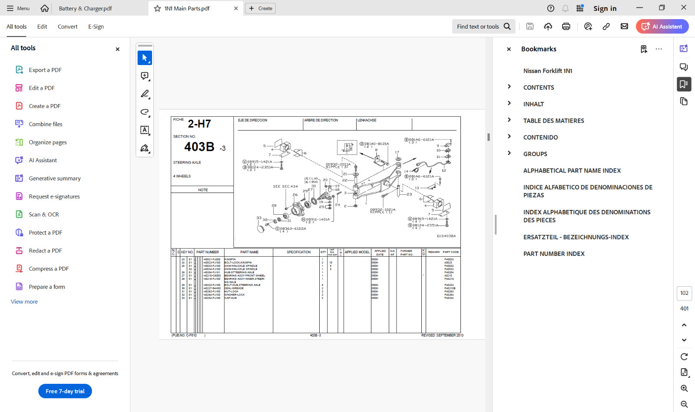Screen dimensions: 695x412
Task: Zoom out of the page
Action: 684,404
